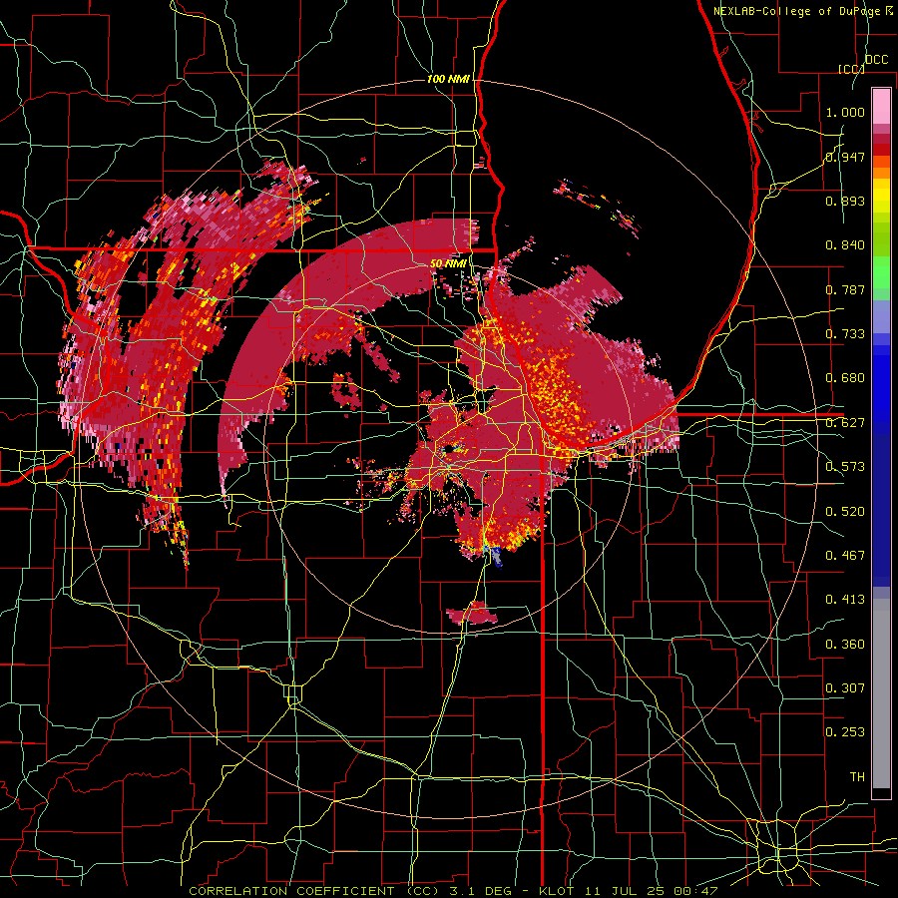Click the gray section of the color bar
This screenshot has height=898, width=898.
pos(881,693)
